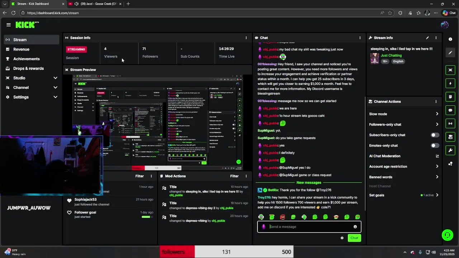
Task: Toggle Emotes-only chat switch
Action: [435, 145]
